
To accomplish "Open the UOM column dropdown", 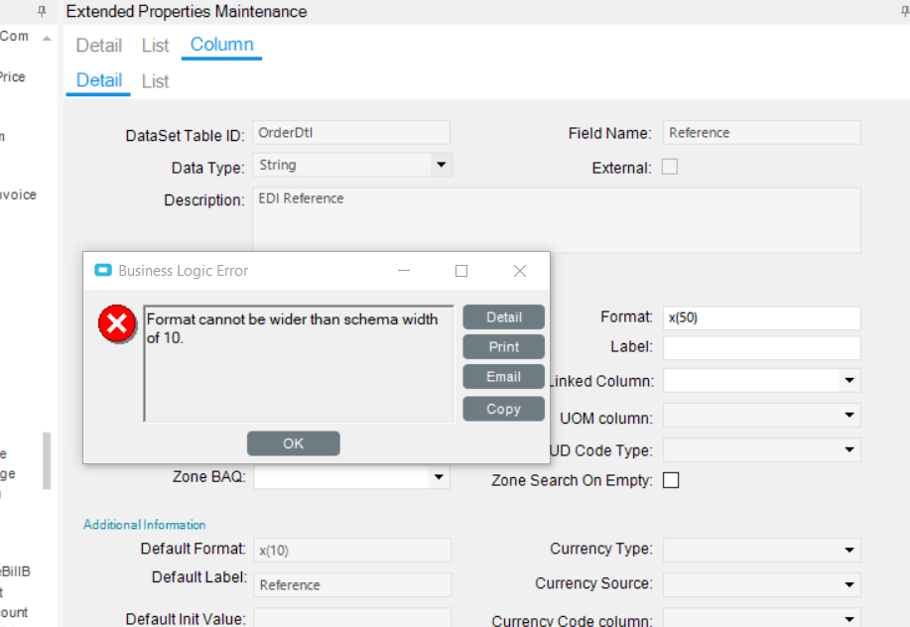I will (x=850, y=415).
